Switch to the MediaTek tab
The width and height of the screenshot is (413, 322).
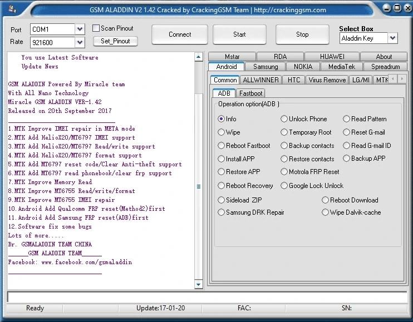pos(341,67)
